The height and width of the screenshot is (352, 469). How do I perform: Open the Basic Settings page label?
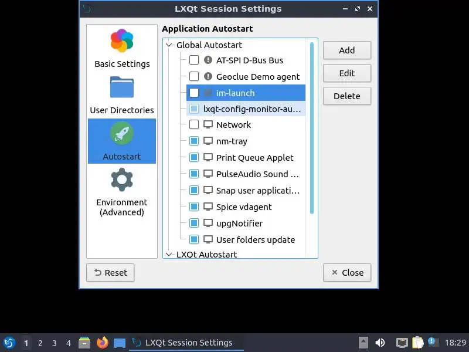[122, 64]
